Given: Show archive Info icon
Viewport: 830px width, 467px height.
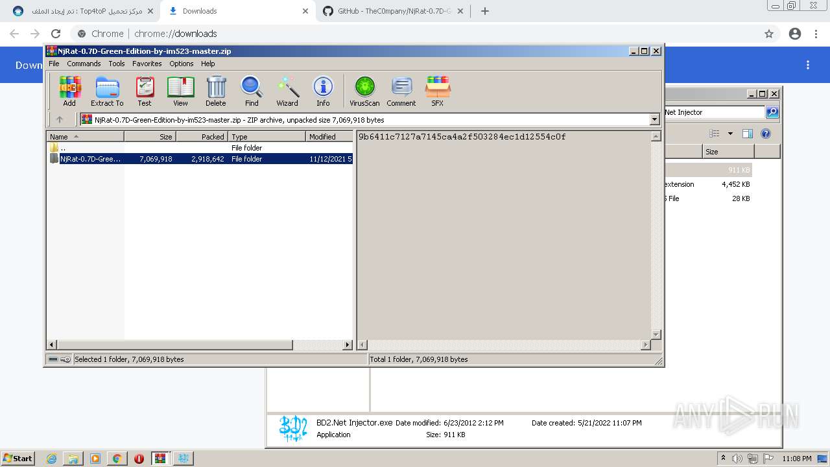Looking at the screenshot, I should (323, 91).
